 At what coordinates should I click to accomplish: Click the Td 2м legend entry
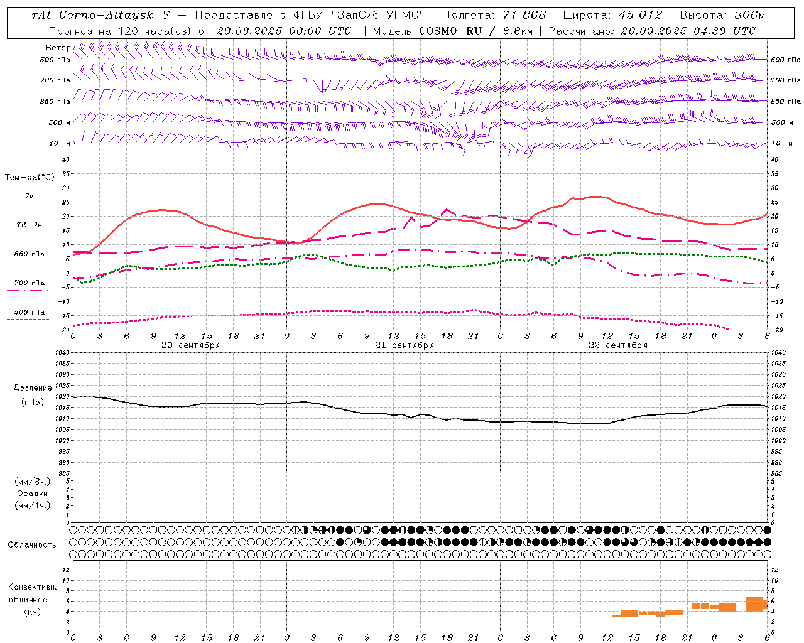30,225
